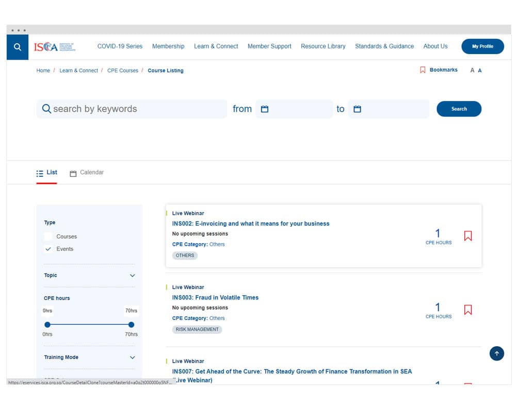Bookmark the INS002 E-invoicing webinar

467,236
